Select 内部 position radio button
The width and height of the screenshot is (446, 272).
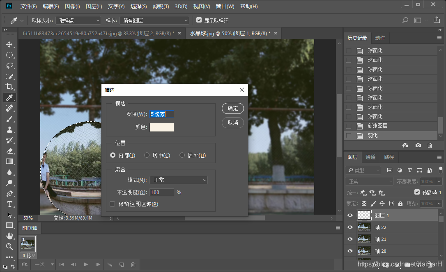[113, 155]
